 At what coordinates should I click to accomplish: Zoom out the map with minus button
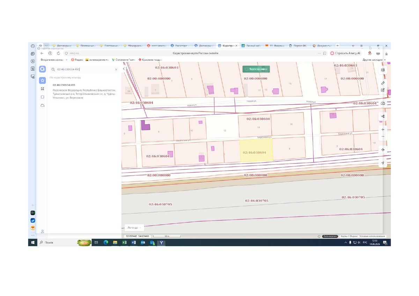[x=383, y=136]
